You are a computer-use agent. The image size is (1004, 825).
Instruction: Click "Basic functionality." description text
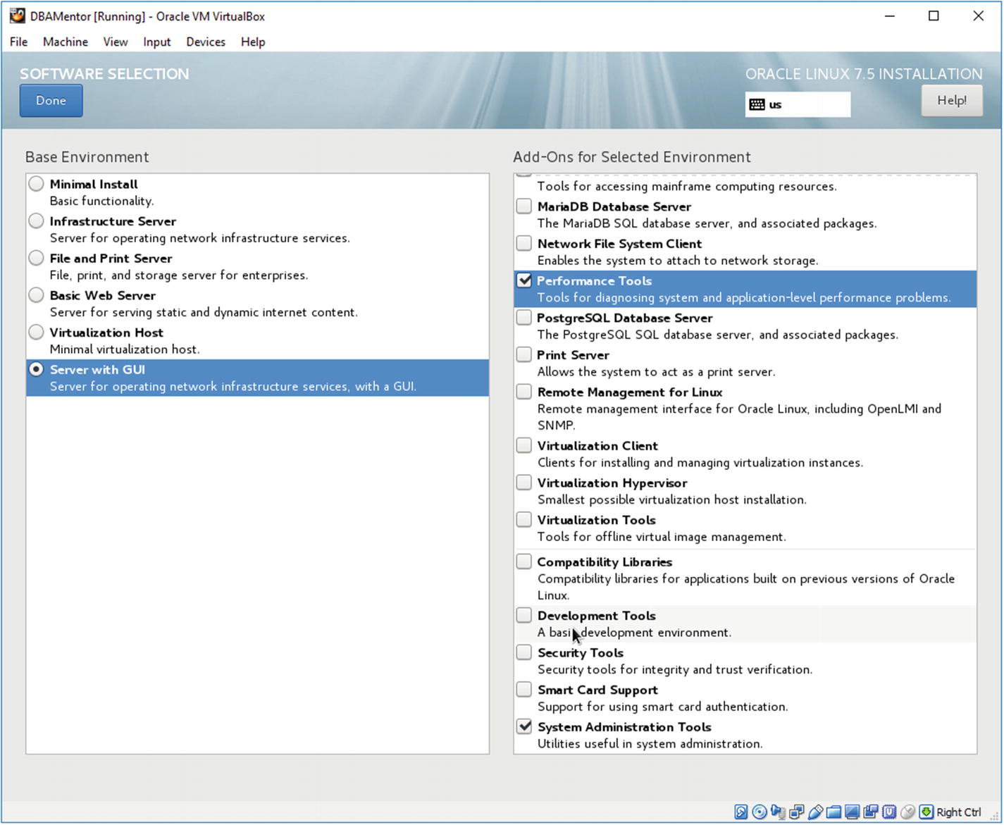pos(101,201)
